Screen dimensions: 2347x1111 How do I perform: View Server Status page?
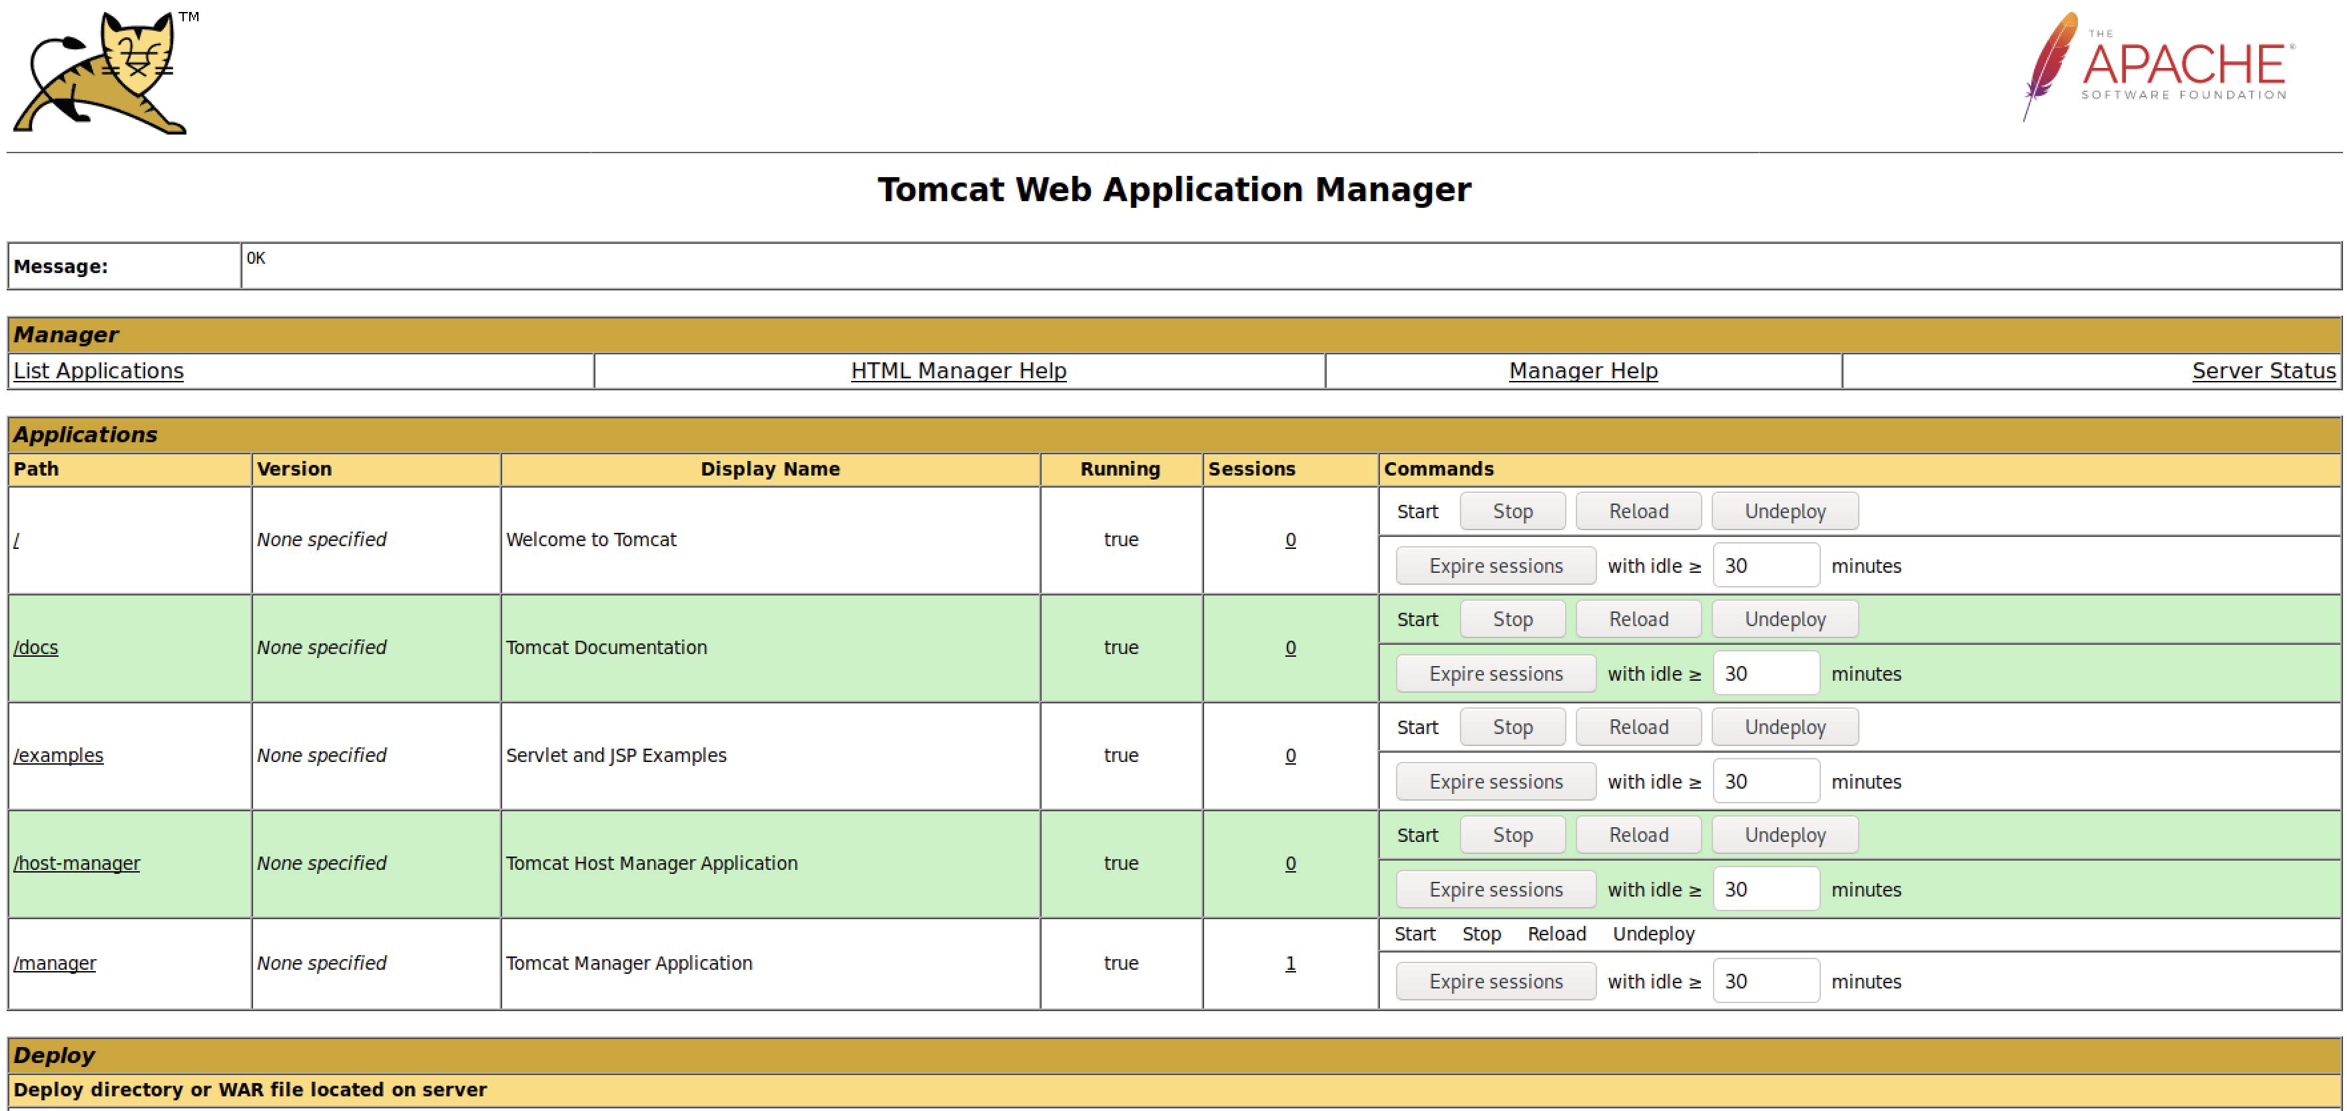2263,371
